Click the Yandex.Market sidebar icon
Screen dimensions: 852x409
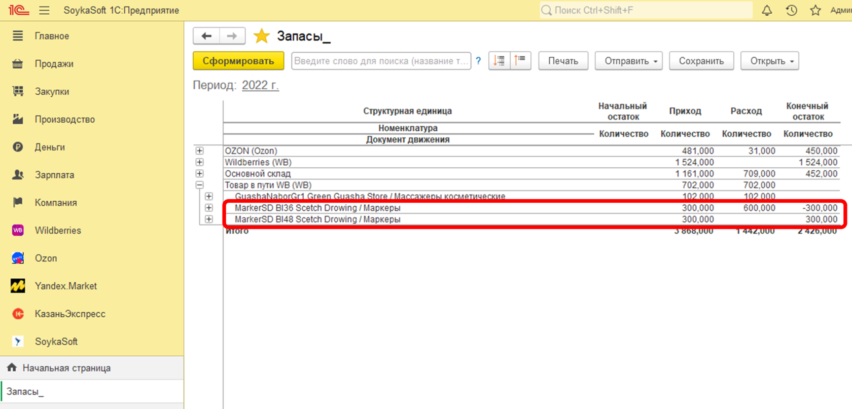[18, 286]
